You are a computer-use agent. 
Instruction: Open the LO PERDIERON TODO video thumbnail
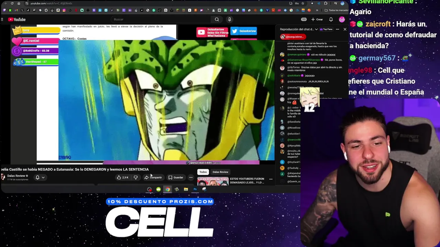click(x=213, y=181)
